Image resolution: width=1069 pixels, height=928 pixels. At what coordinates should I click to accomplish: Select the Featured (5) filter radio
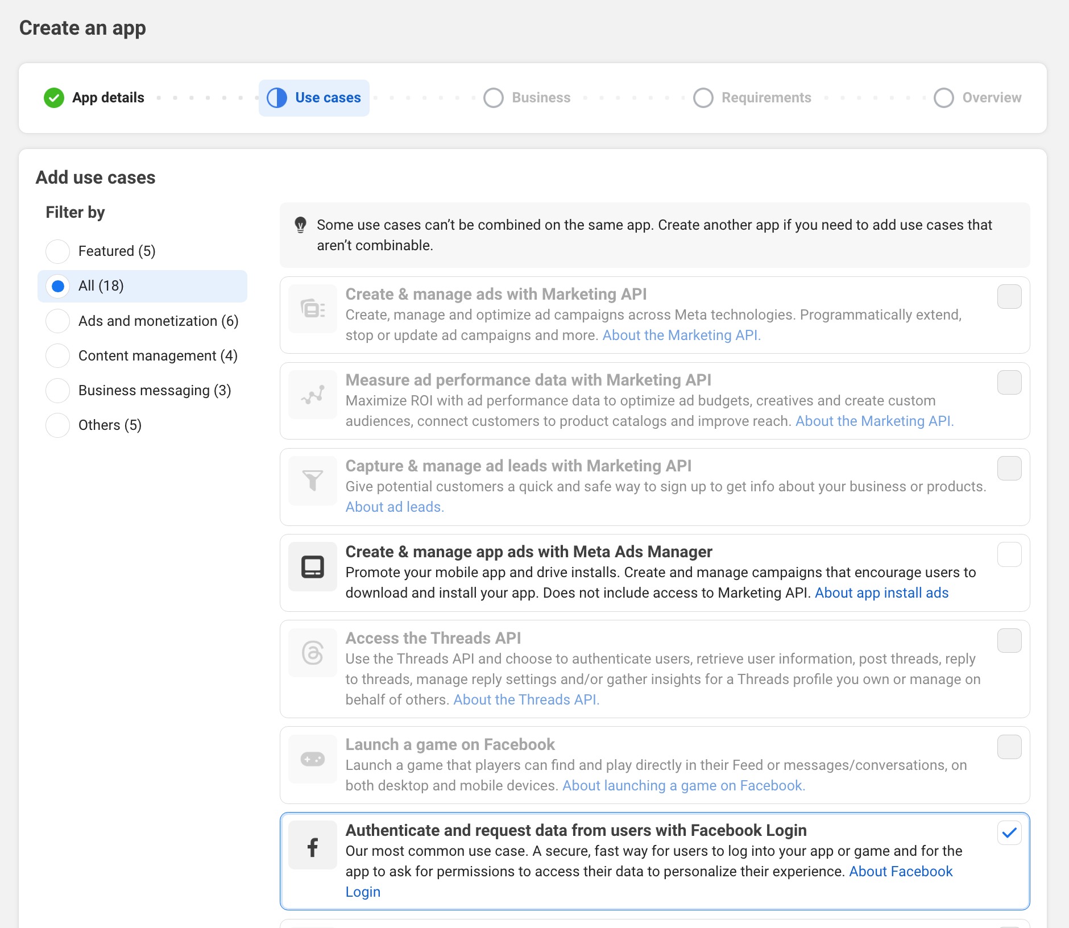(x=58, y=251)
